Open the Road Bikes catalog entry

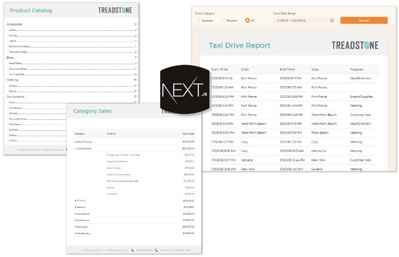pyautogui.click(x=73, y=63)
